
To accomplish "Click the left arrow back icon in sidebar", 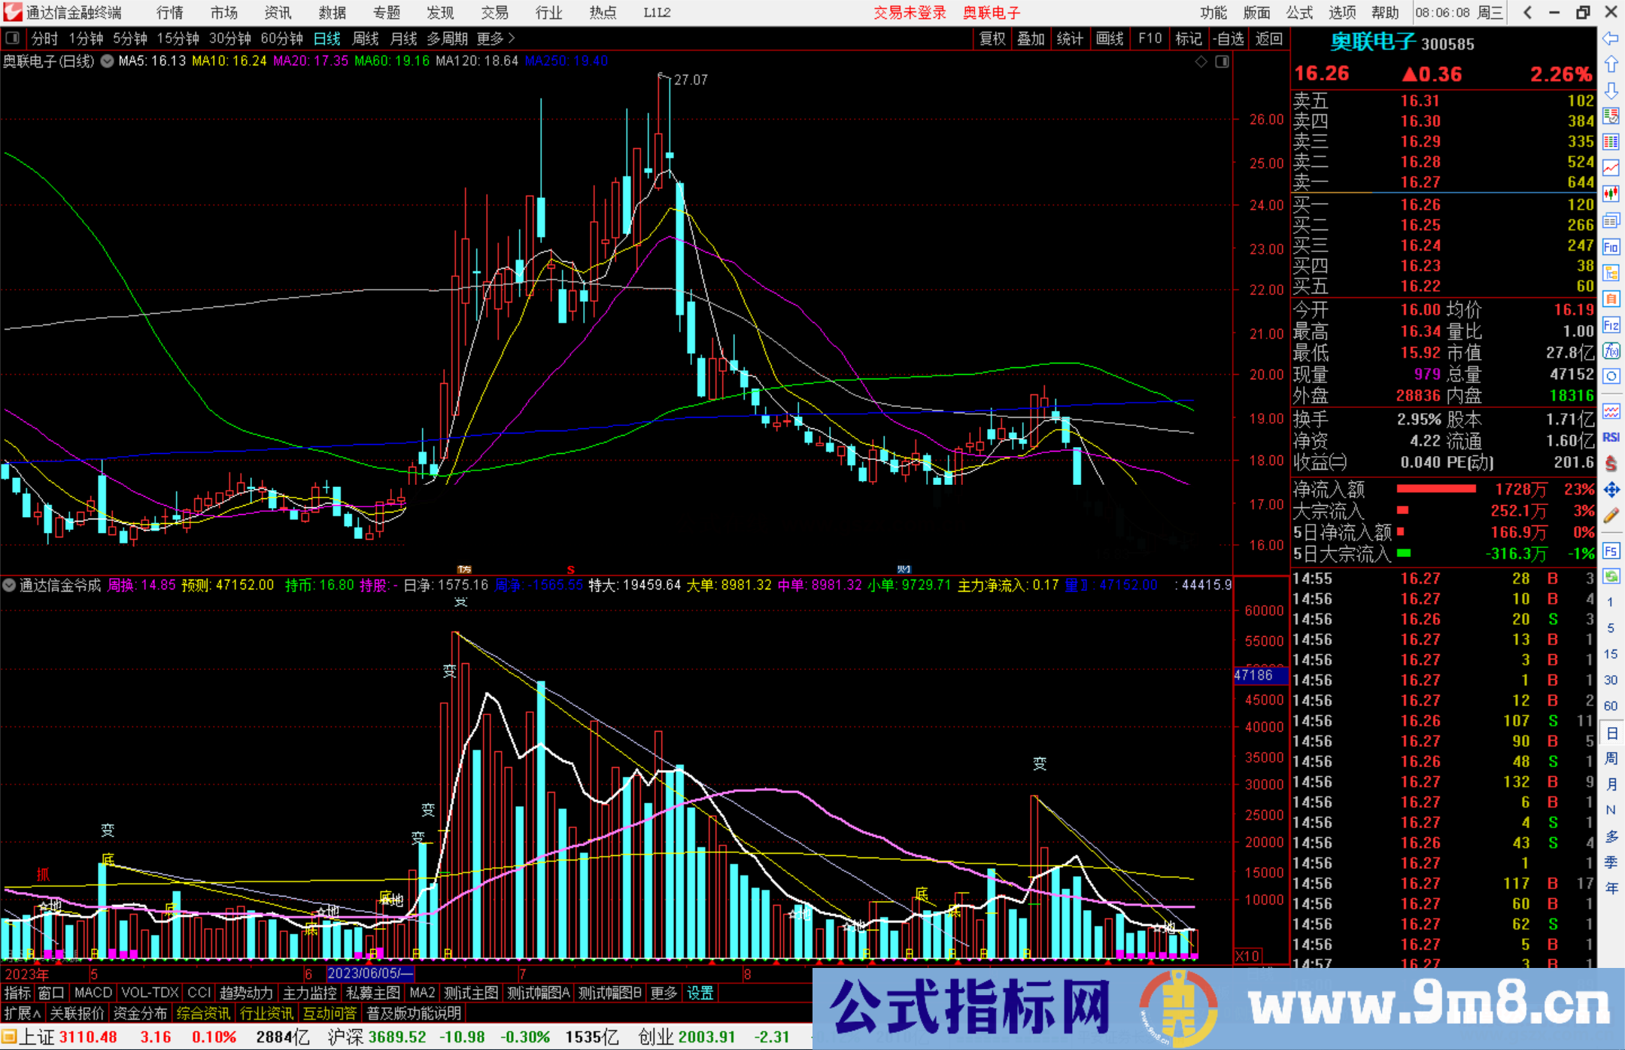I will click(x=1611, y=38).
